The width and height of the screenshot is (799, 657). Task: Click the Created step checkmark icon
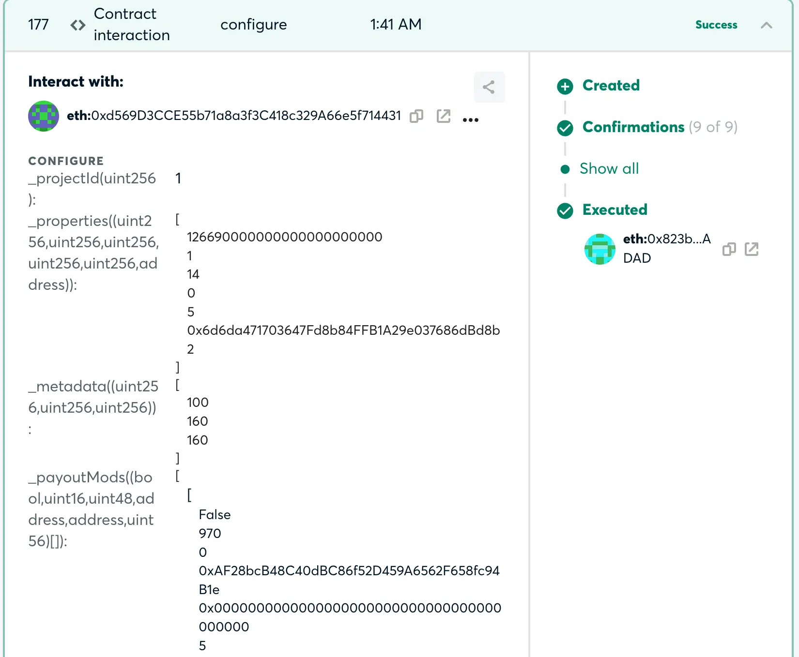click(565, 86)
